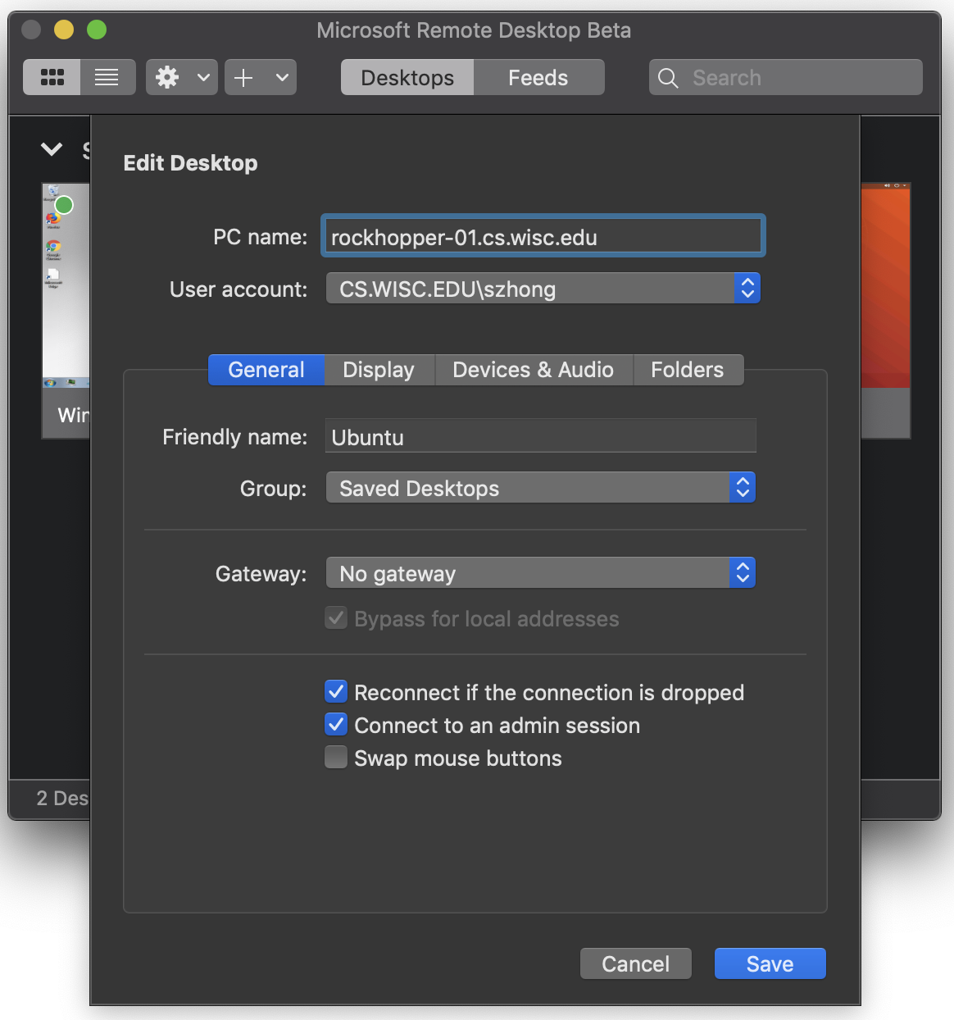Image resolution: width=954 pixels, height=1020 pixels.
Task: Toggle Reconnect if the connection is dropped
Action: coord(336,692)
